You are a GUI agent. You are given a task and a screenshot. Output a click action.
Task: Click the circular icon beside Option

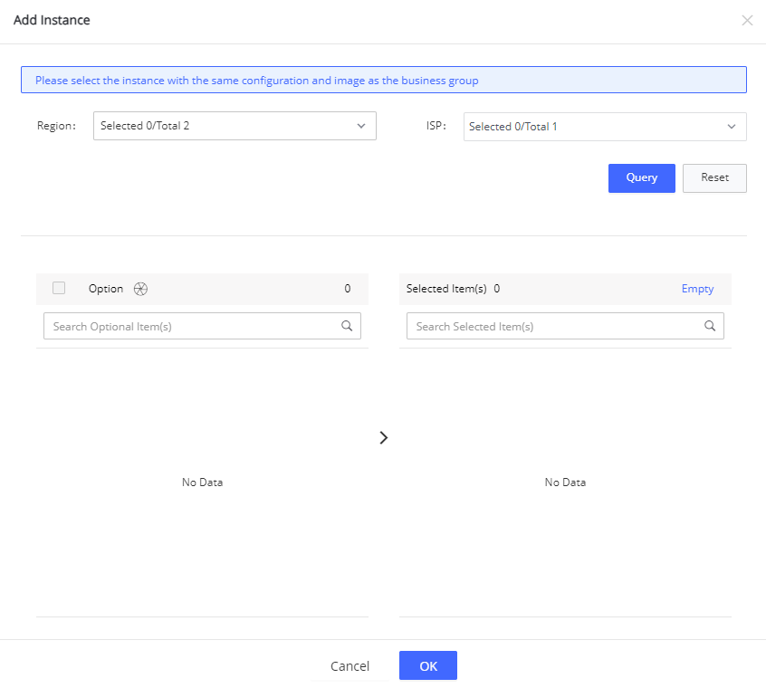(x=140, y=289)
